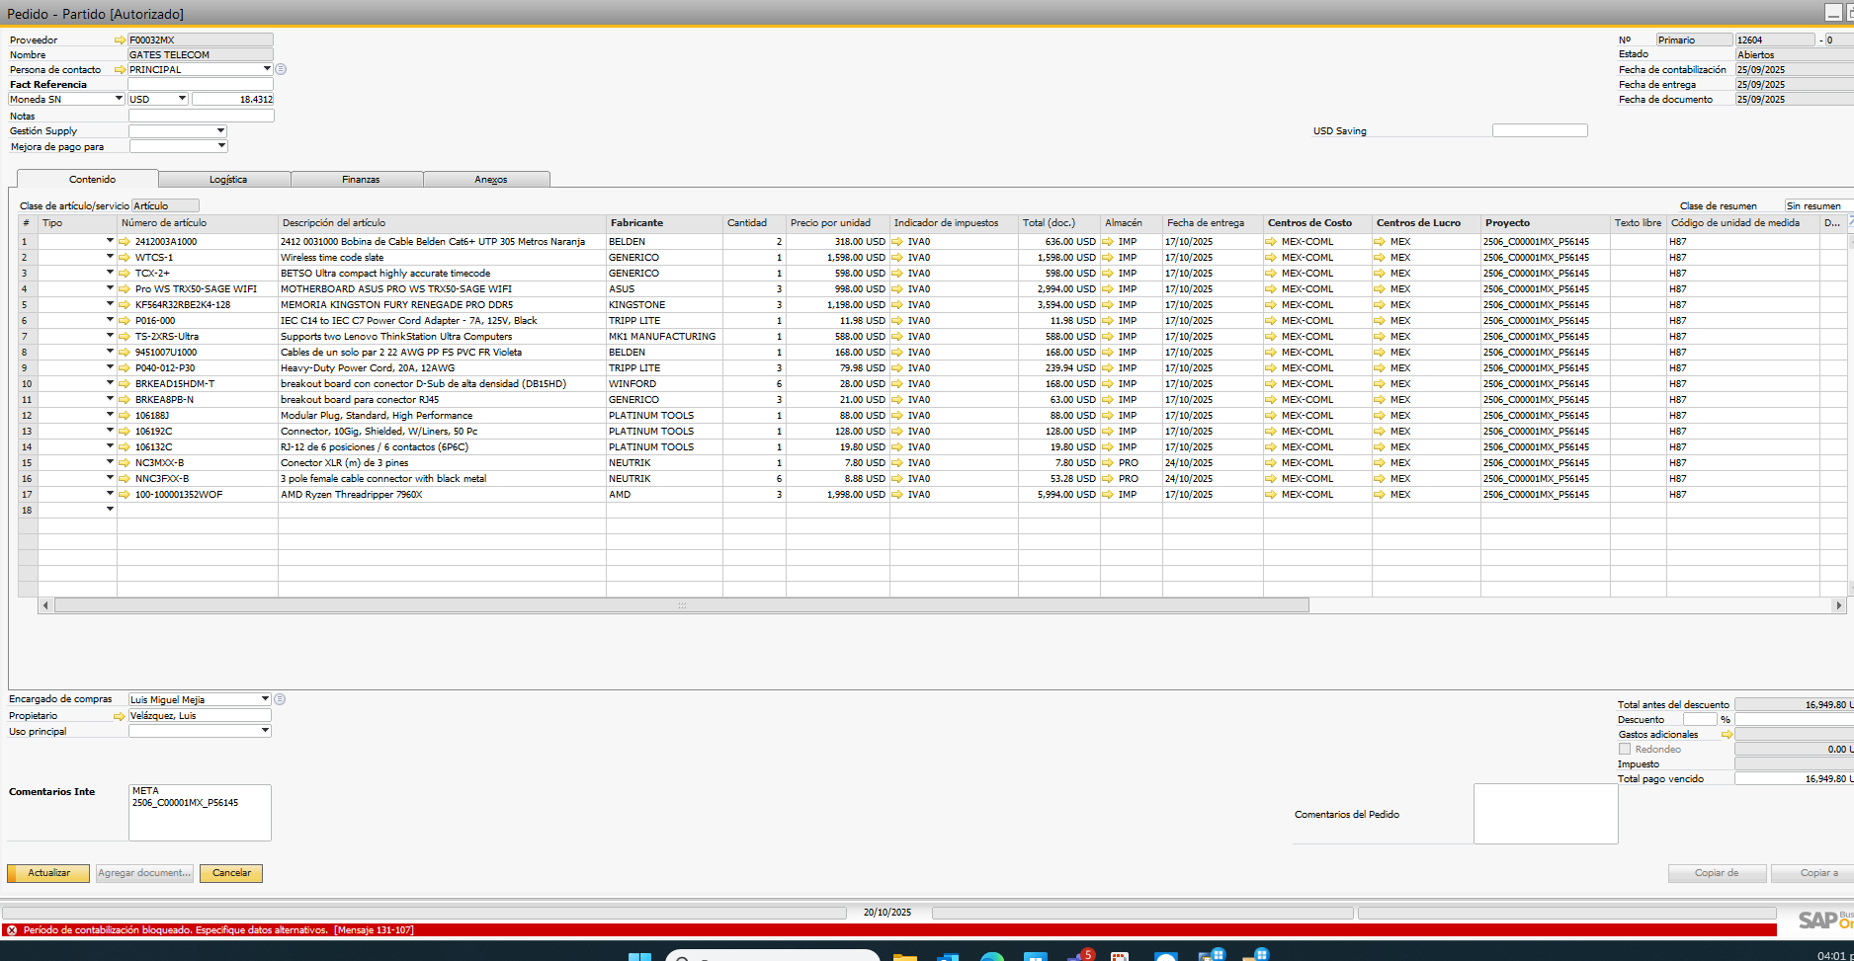
Task: Expand the Uso principal dropdown
Action: pos(265,731)
